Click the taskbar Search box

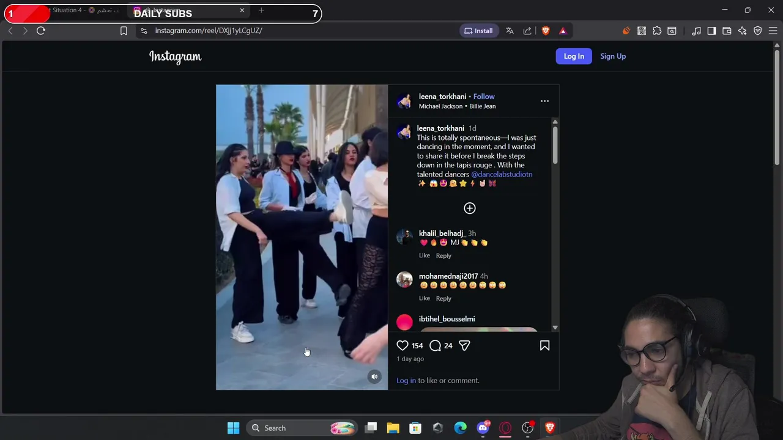coord(303,428)
